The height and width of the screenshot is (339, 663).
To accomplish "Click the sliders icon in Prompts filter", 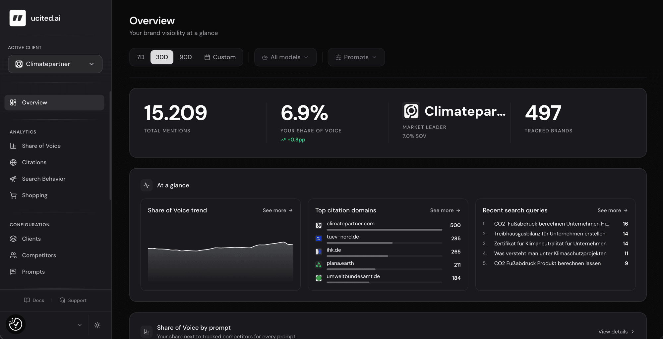I will coord(338,57).
